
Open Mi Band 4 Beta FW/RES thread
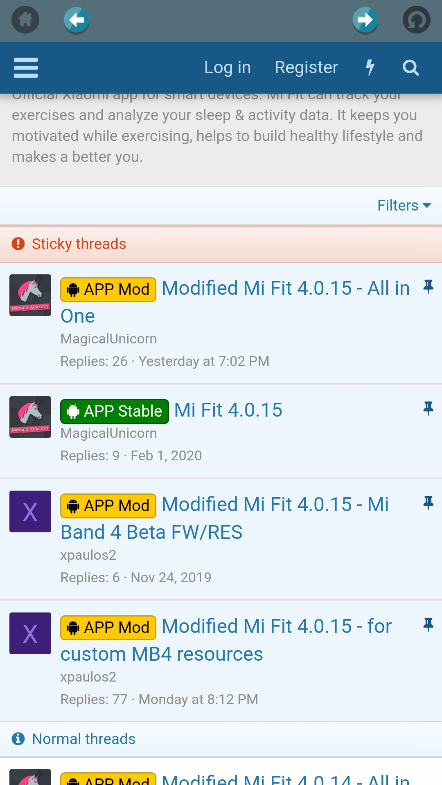coord(151,532)
